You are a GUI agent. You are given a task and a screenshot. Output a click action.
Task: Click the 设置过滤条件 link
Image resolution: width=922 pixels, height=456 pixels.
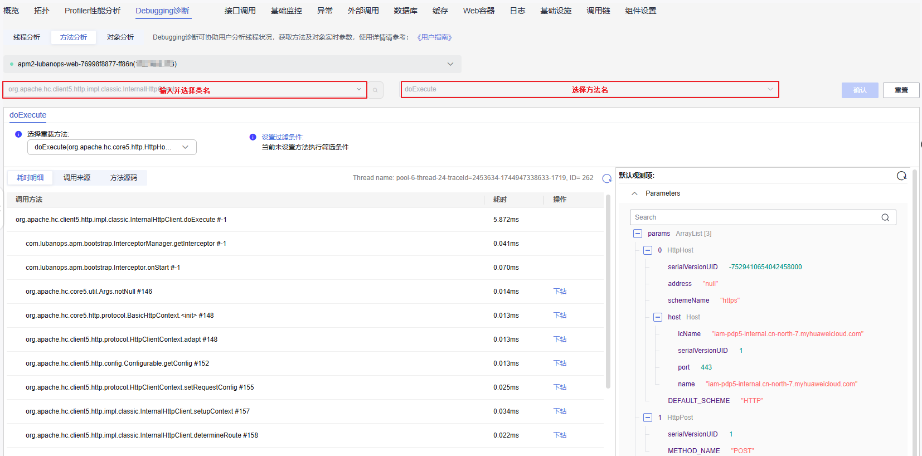[x=282, y=137]
